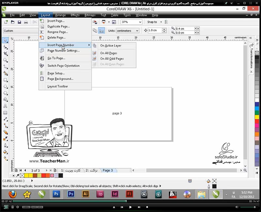Click the Print icon
The image size is (261, 212).
click(26, 22)
